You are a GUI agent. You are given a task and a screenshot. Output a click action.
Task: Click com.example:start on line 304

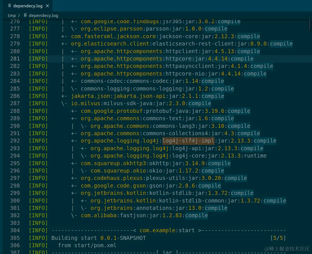(167, 230)
